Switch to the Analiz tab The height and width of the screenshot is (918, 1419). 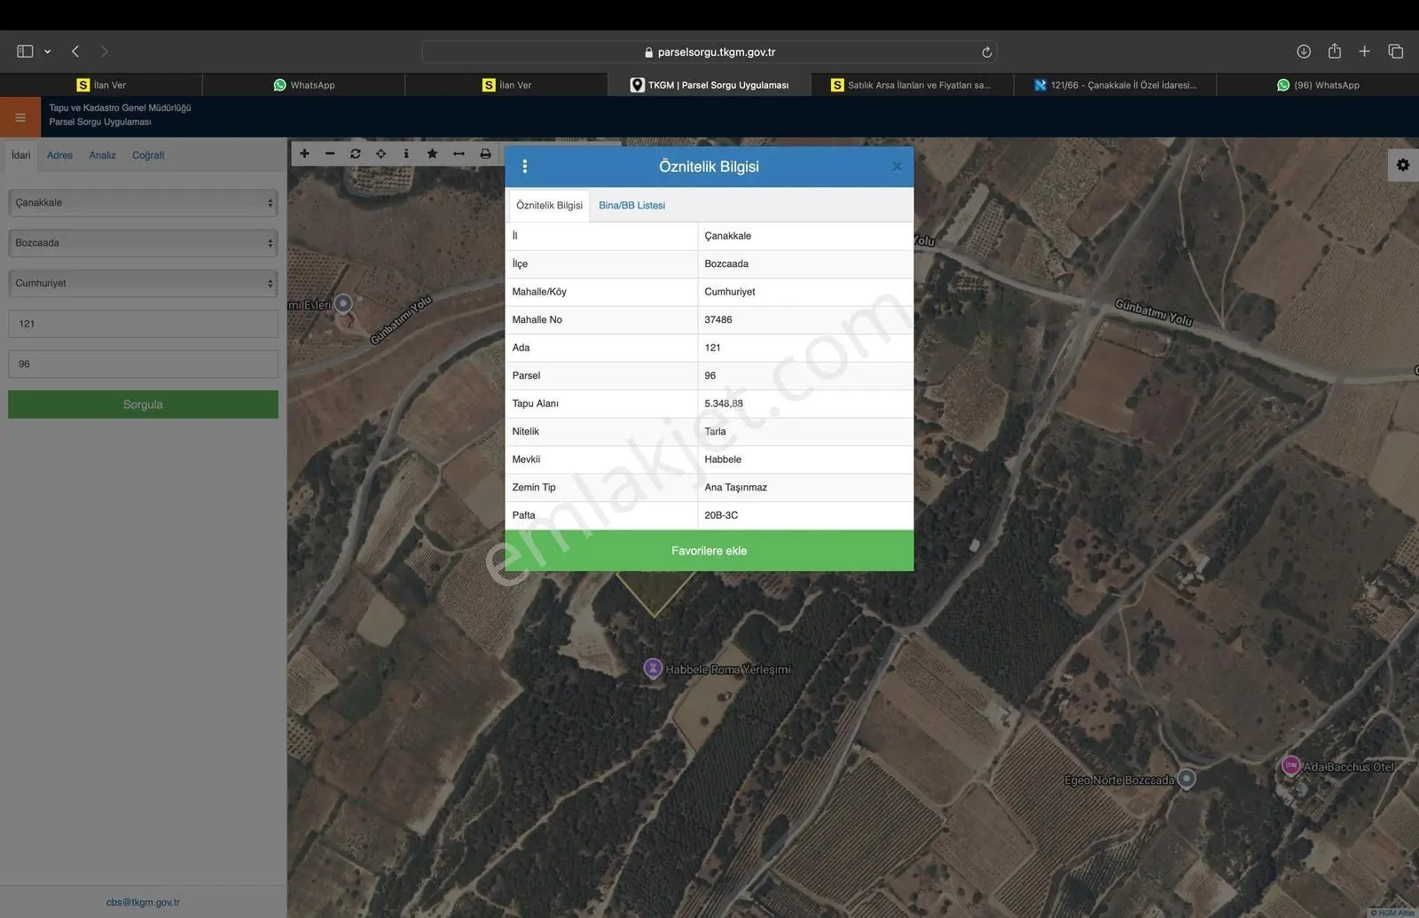(x=102, y=155)
